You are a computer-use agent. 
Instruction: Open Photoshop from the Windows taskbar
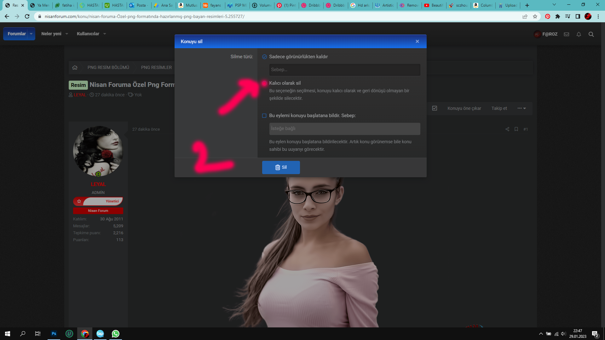pos(54,334)
